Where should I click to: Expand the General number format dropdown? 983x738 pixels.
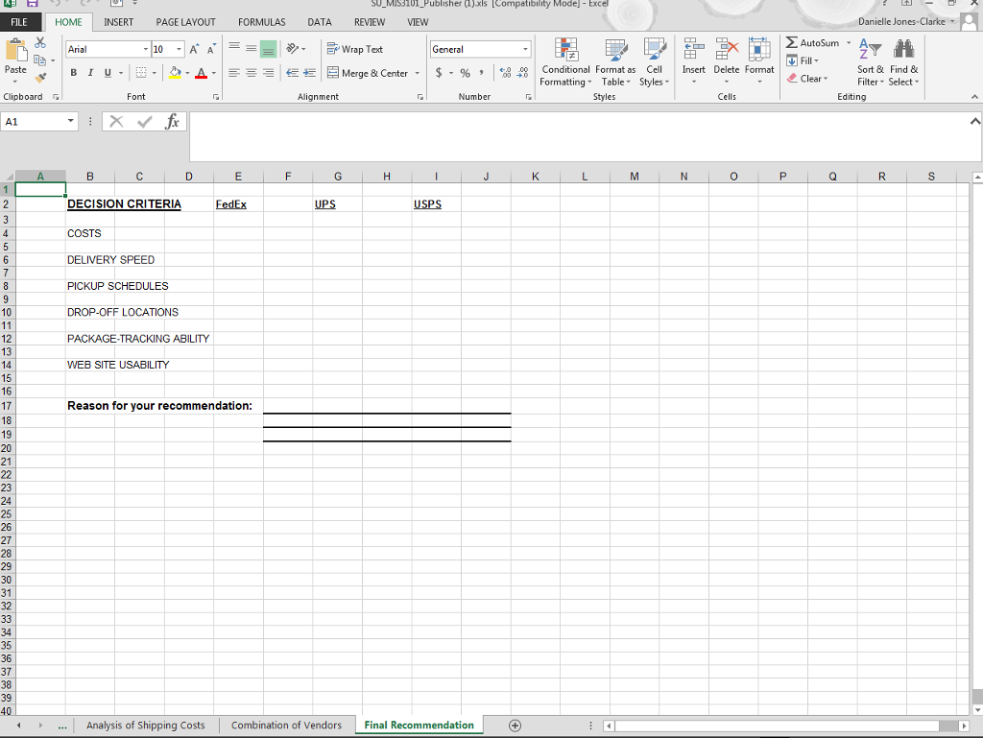[525, 49]
